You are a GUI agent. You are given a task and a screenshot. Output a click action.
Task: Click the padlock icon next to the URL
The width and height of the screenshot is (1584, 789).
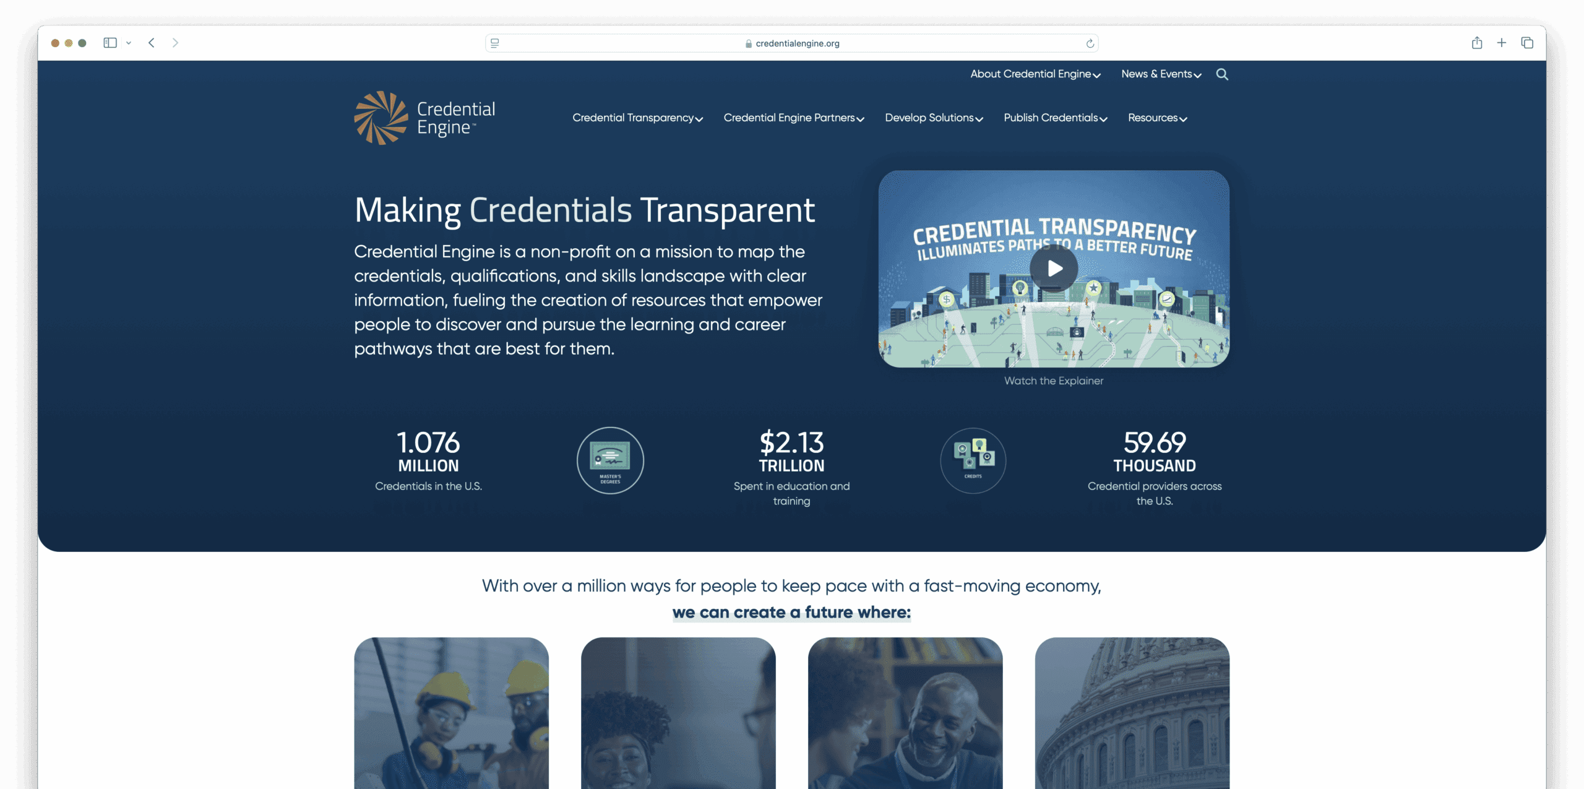748,43
